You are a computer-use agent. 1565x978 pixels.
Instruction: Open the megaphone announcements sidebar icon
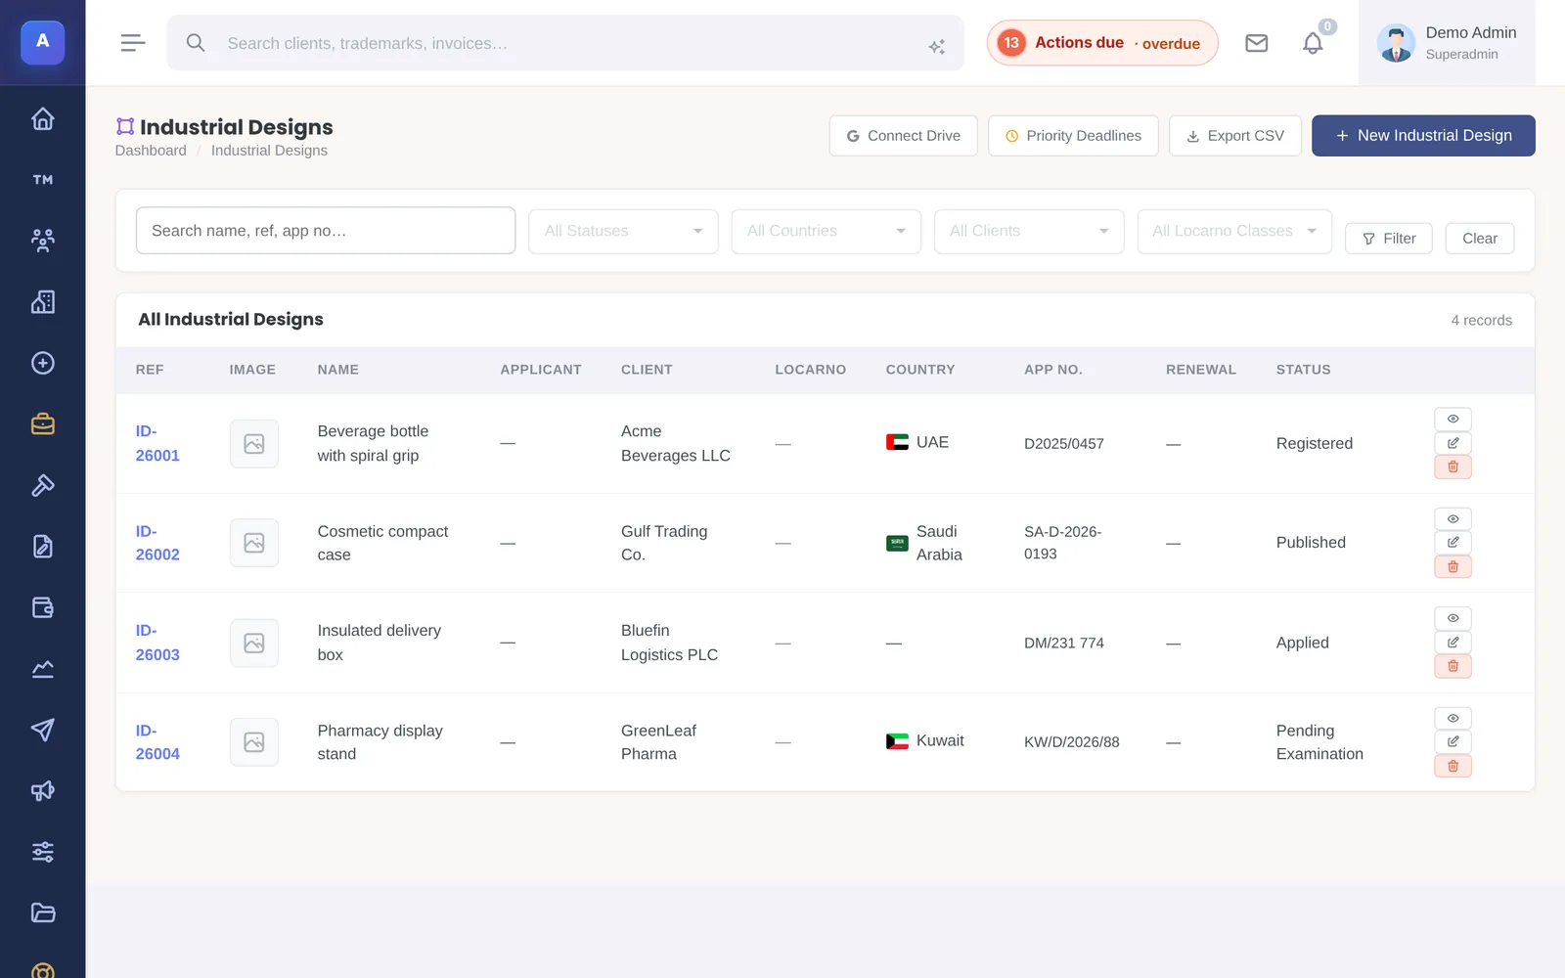point(42,791)
